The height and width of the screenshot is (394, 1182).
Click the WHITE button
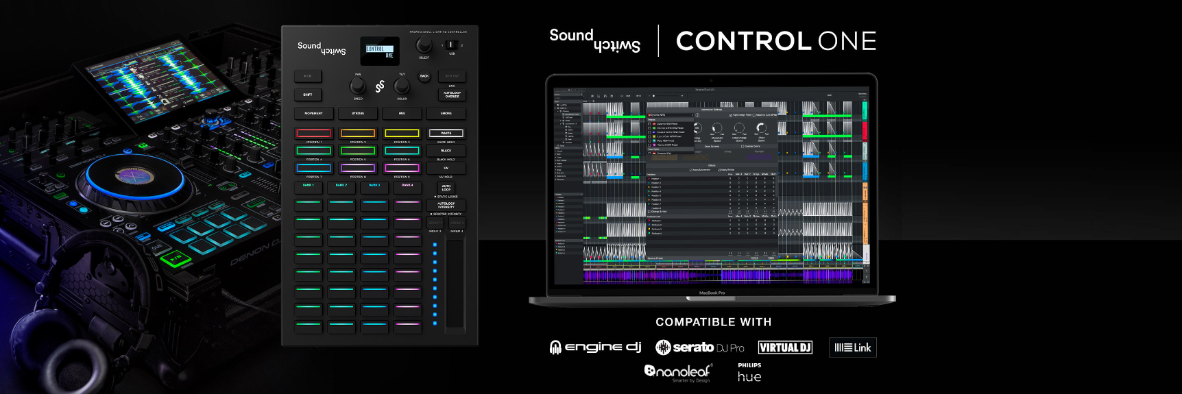[x=446, y=133]
